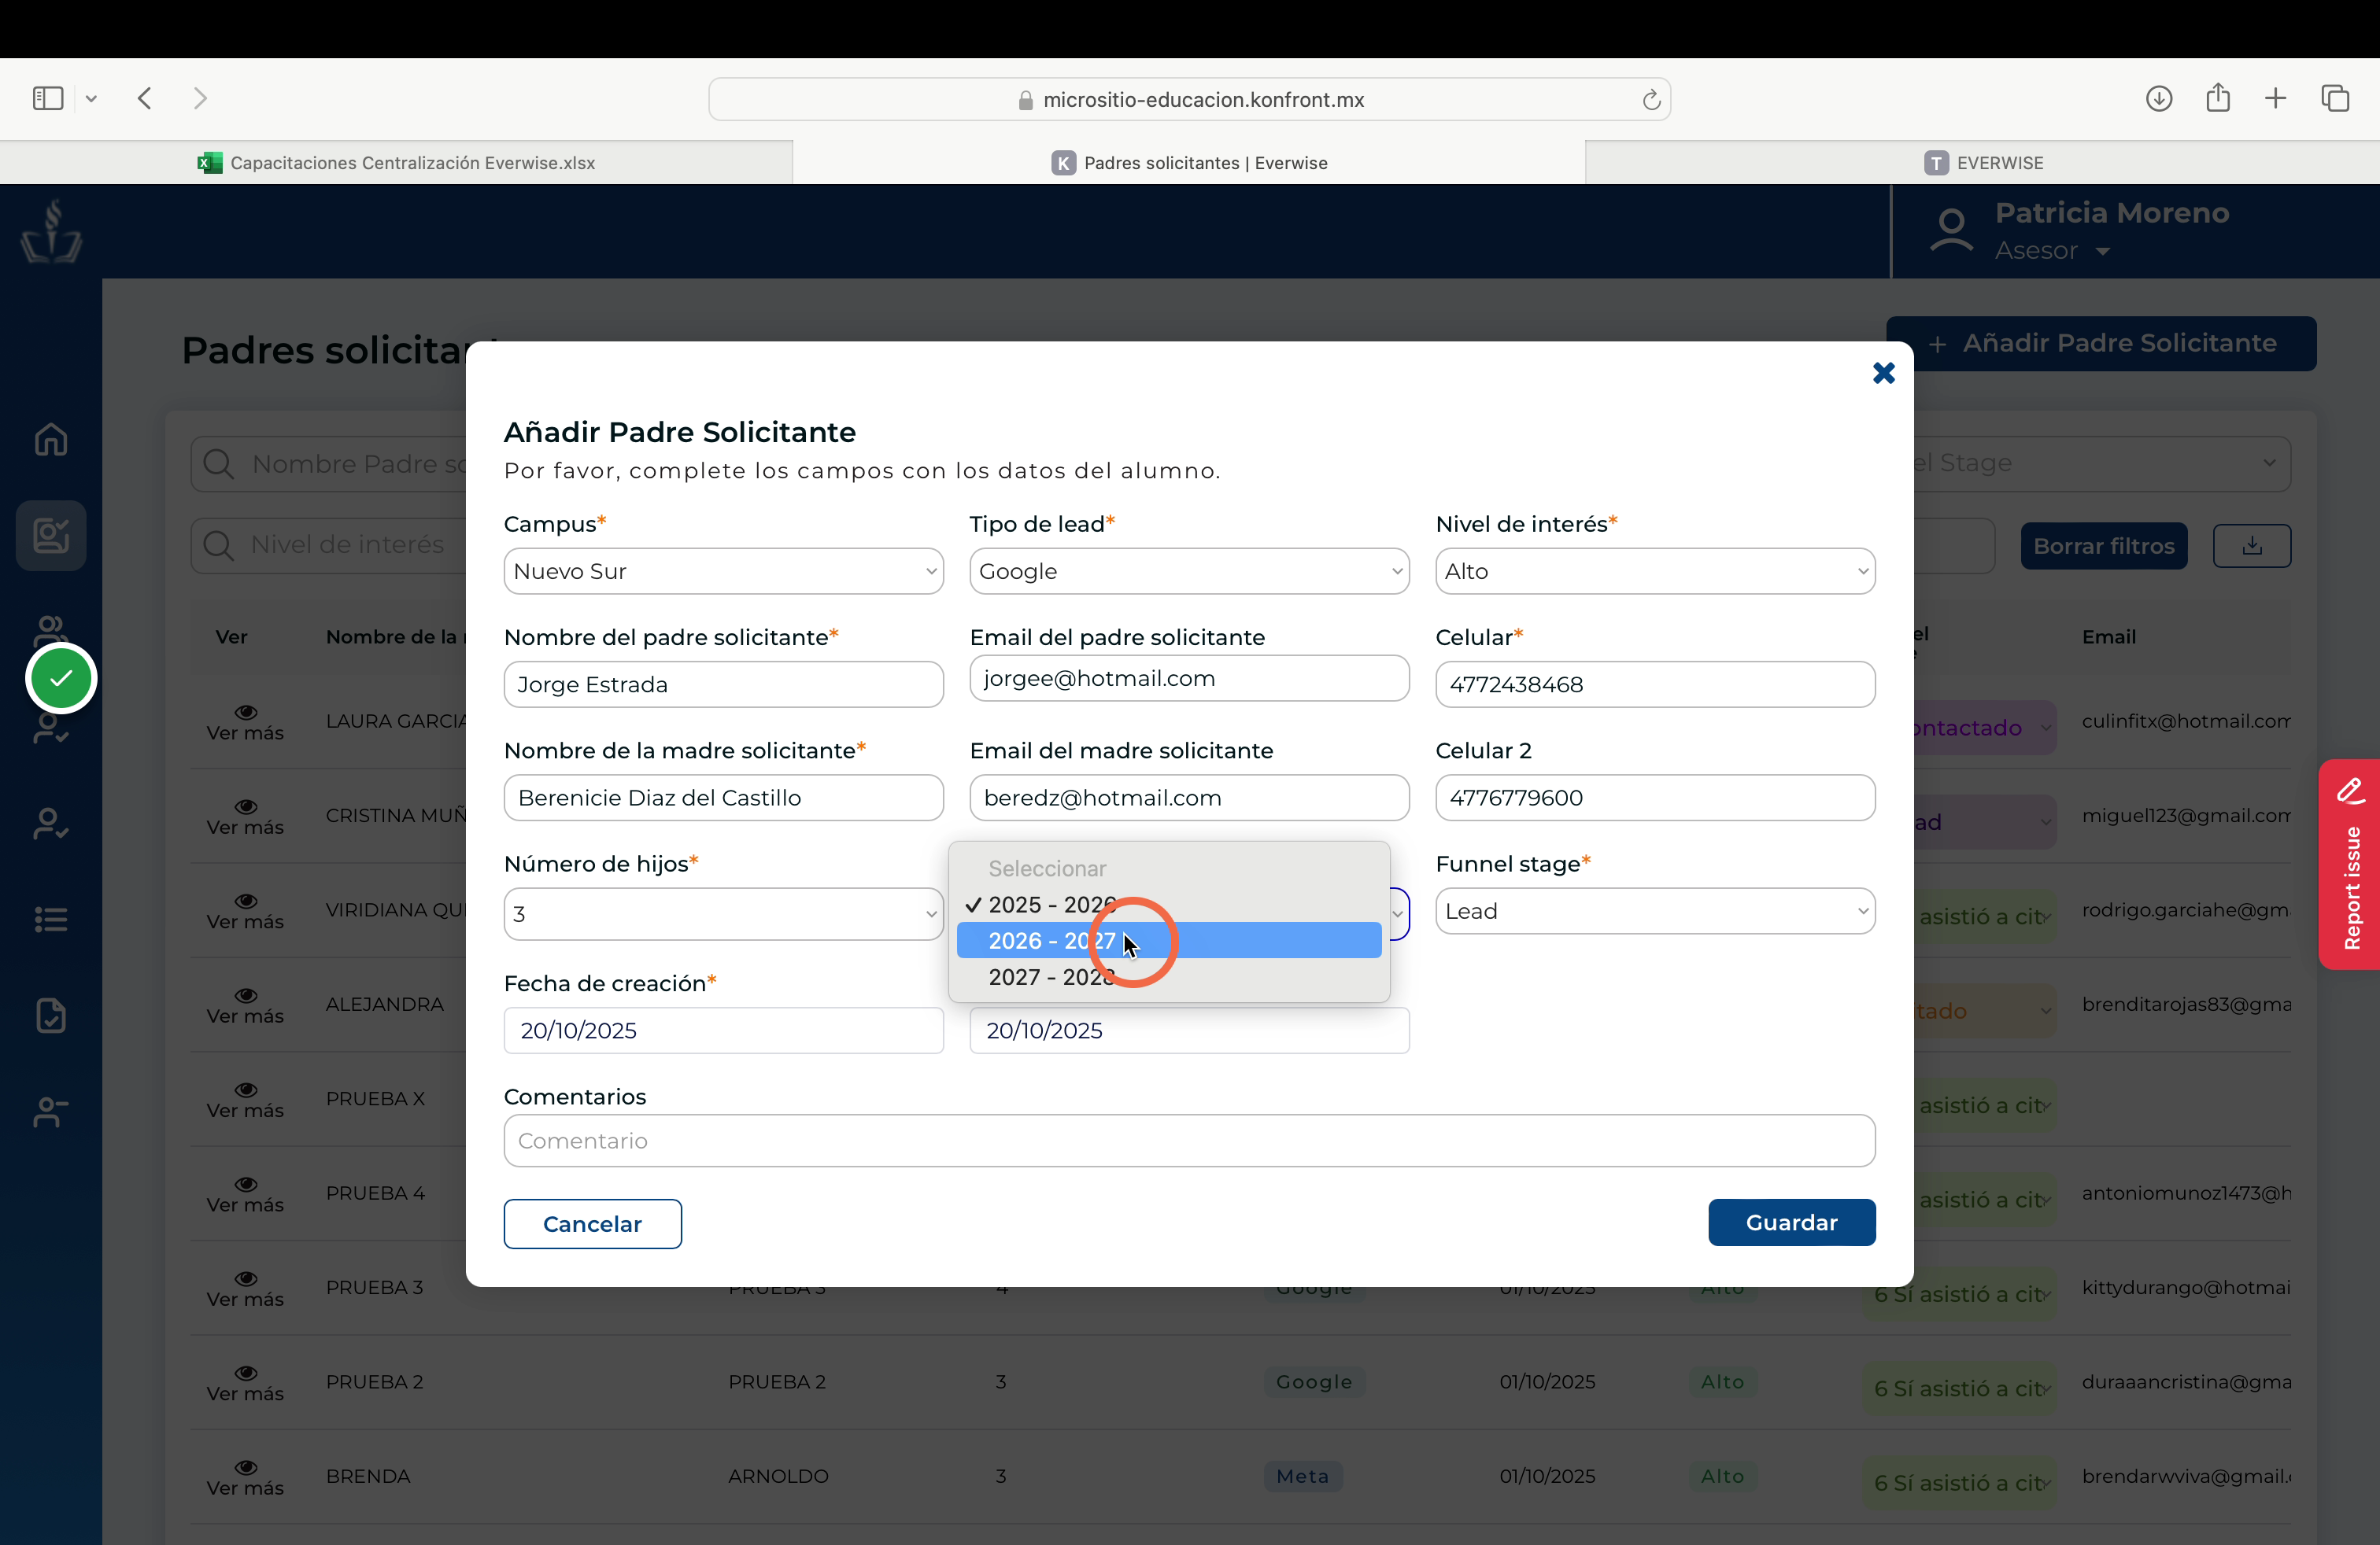This screenshot has width=2380, height=1545.
Task: Select 2027 - 2028 option
Action: point(1169,976)
